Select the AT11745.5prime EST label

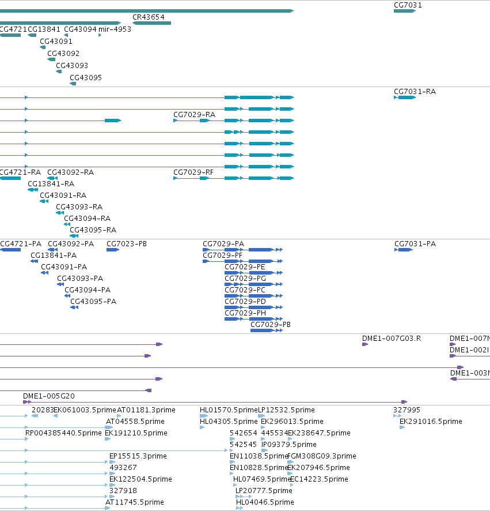click(x=135, y=502)
